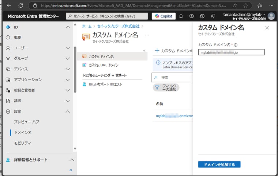Click the 役割と管理者 icon
The height and width of the screenshot is (176, 278).
(x=8, y=90)
